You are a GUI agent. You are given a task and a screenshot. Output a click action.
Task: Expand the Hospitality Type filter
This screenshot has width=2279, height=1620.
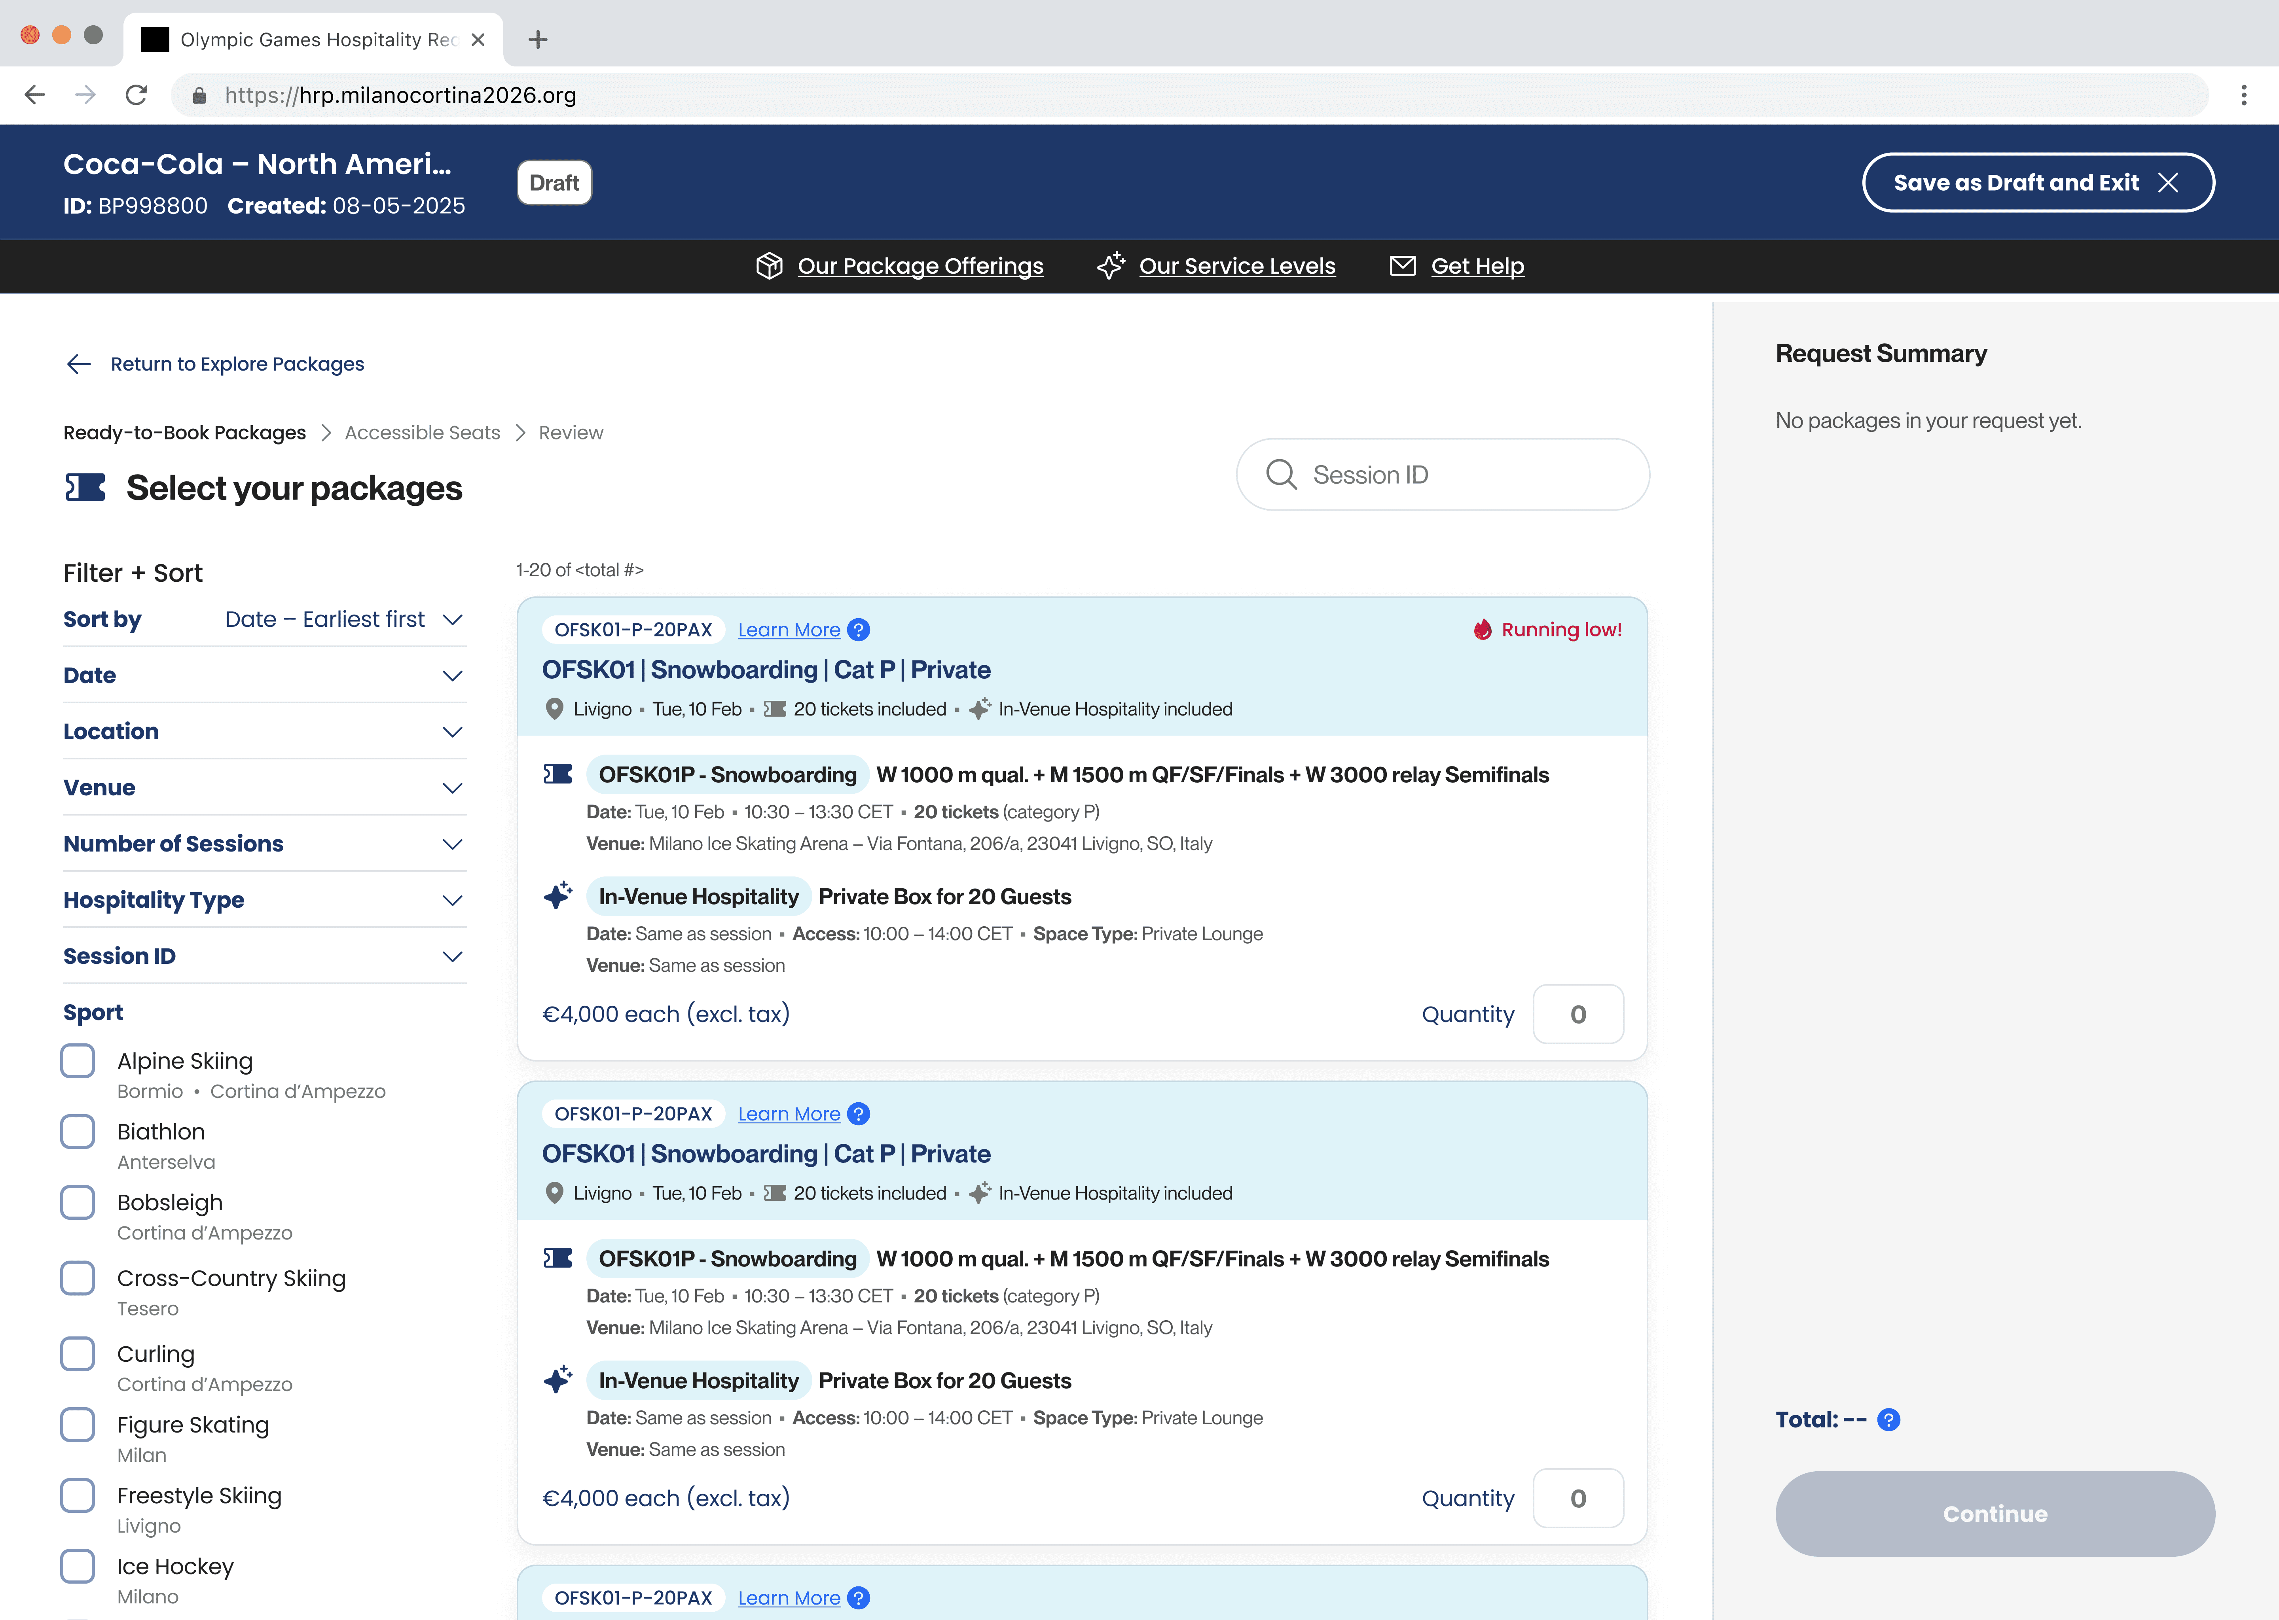pos(264,900)
